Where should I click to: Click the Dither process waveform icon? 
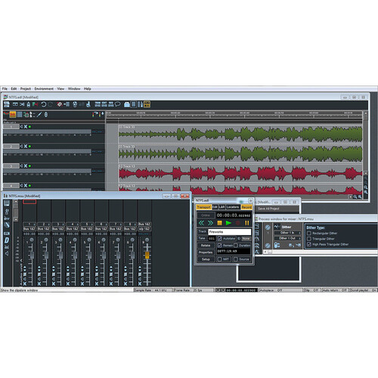277,227
